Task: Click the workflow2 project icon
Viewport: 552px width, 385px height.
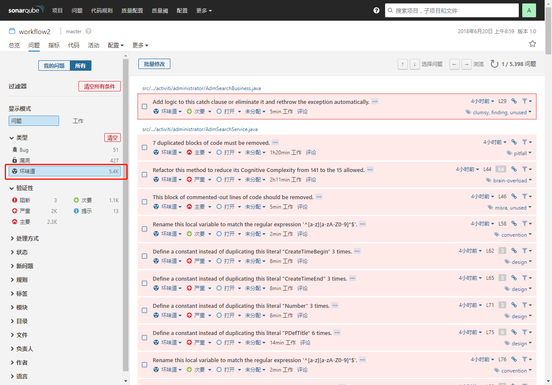Action: [x=12, y=31]
